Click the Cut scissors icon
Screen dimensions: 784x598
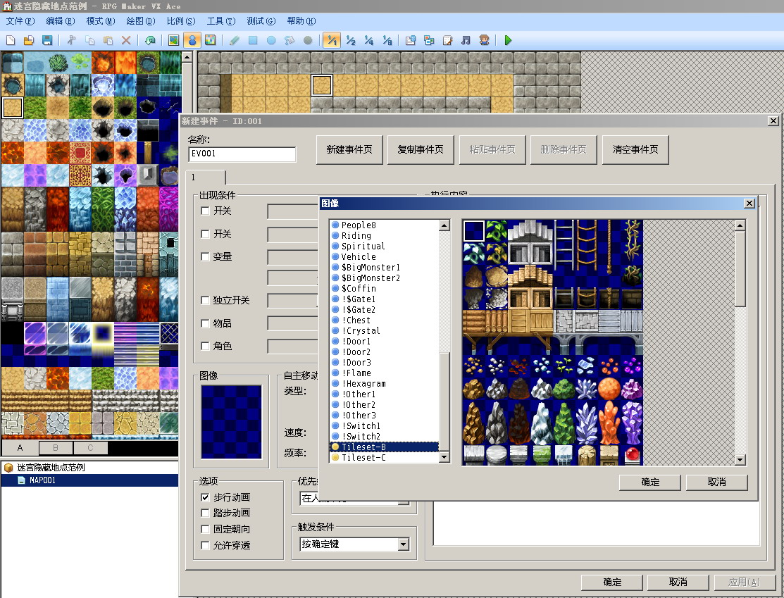72,40
